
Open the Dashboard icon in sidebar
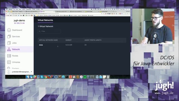point(9,30)
